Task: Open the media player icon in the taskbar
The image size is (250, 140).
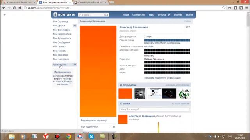Action: pyautogui.click(x=23, y=136)
